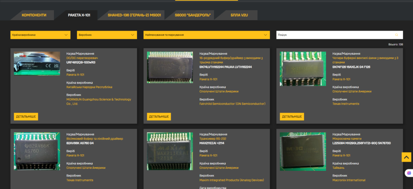This screenshot has height=189, width=413.
Task: Expand the Країна виробника dropdown
Action: pos(40,35)
